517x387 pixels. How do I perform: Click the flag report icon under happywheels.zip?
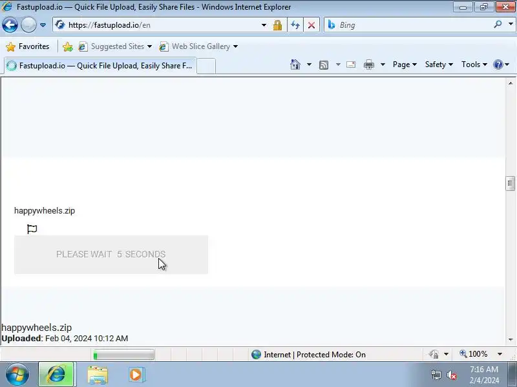point(32,229)
